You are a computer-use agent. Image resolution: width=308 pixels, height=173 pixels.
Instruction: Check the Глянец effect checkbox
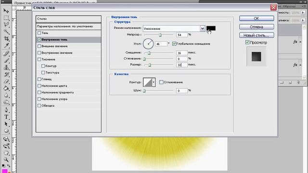(39, 79)
